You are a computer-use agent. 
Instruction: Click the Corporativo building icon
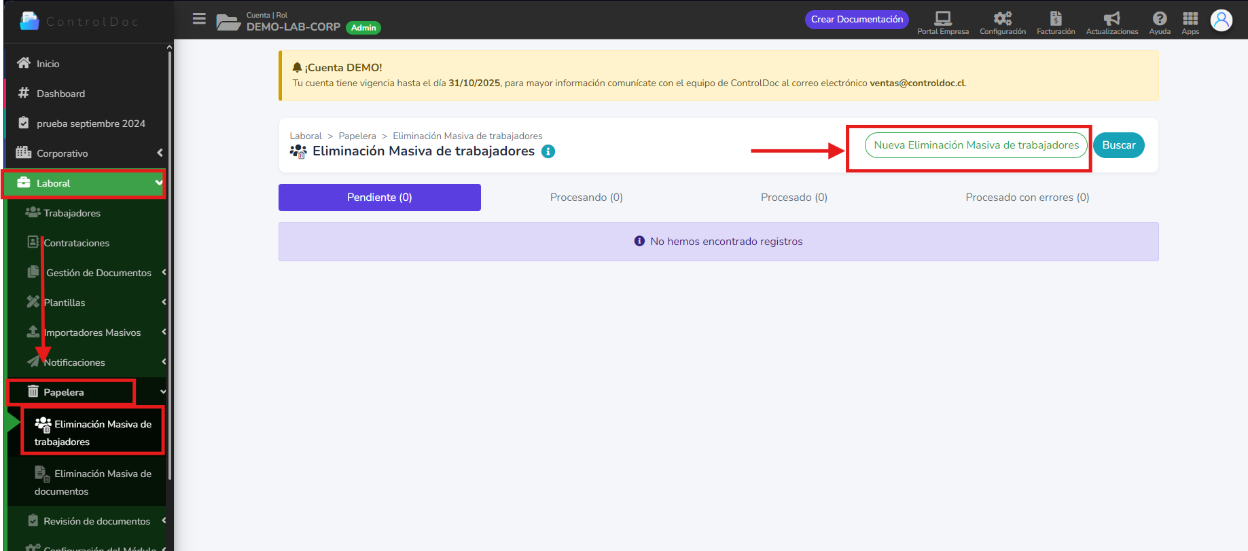(x=24, y=152)
